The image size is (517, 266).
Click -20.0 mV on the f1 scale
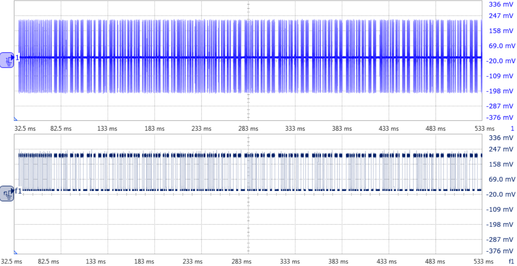coord(500,195)
